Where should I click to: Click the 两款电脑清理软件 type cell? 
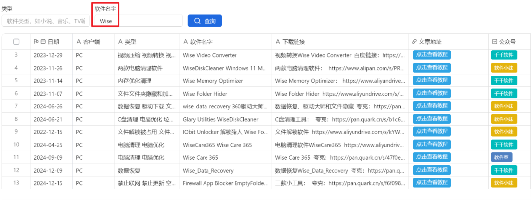tap(147, 68)
